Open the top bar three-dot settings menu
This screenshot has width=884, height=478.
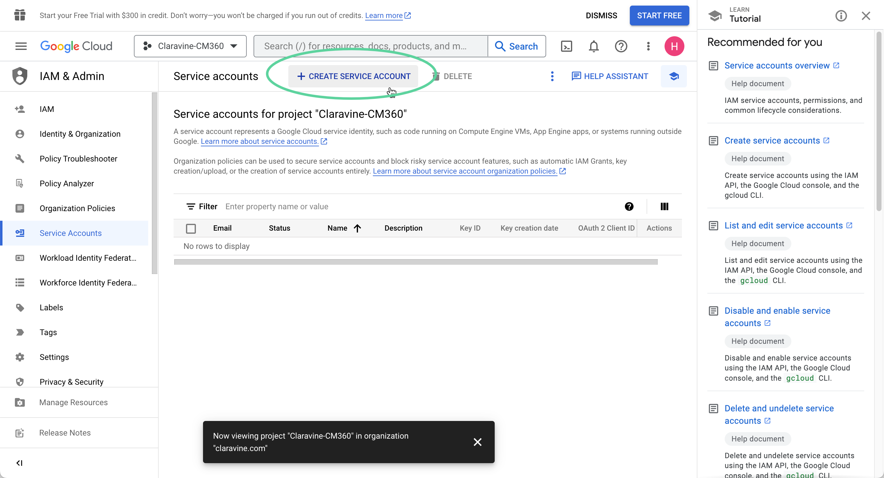[x=648, y=46]
